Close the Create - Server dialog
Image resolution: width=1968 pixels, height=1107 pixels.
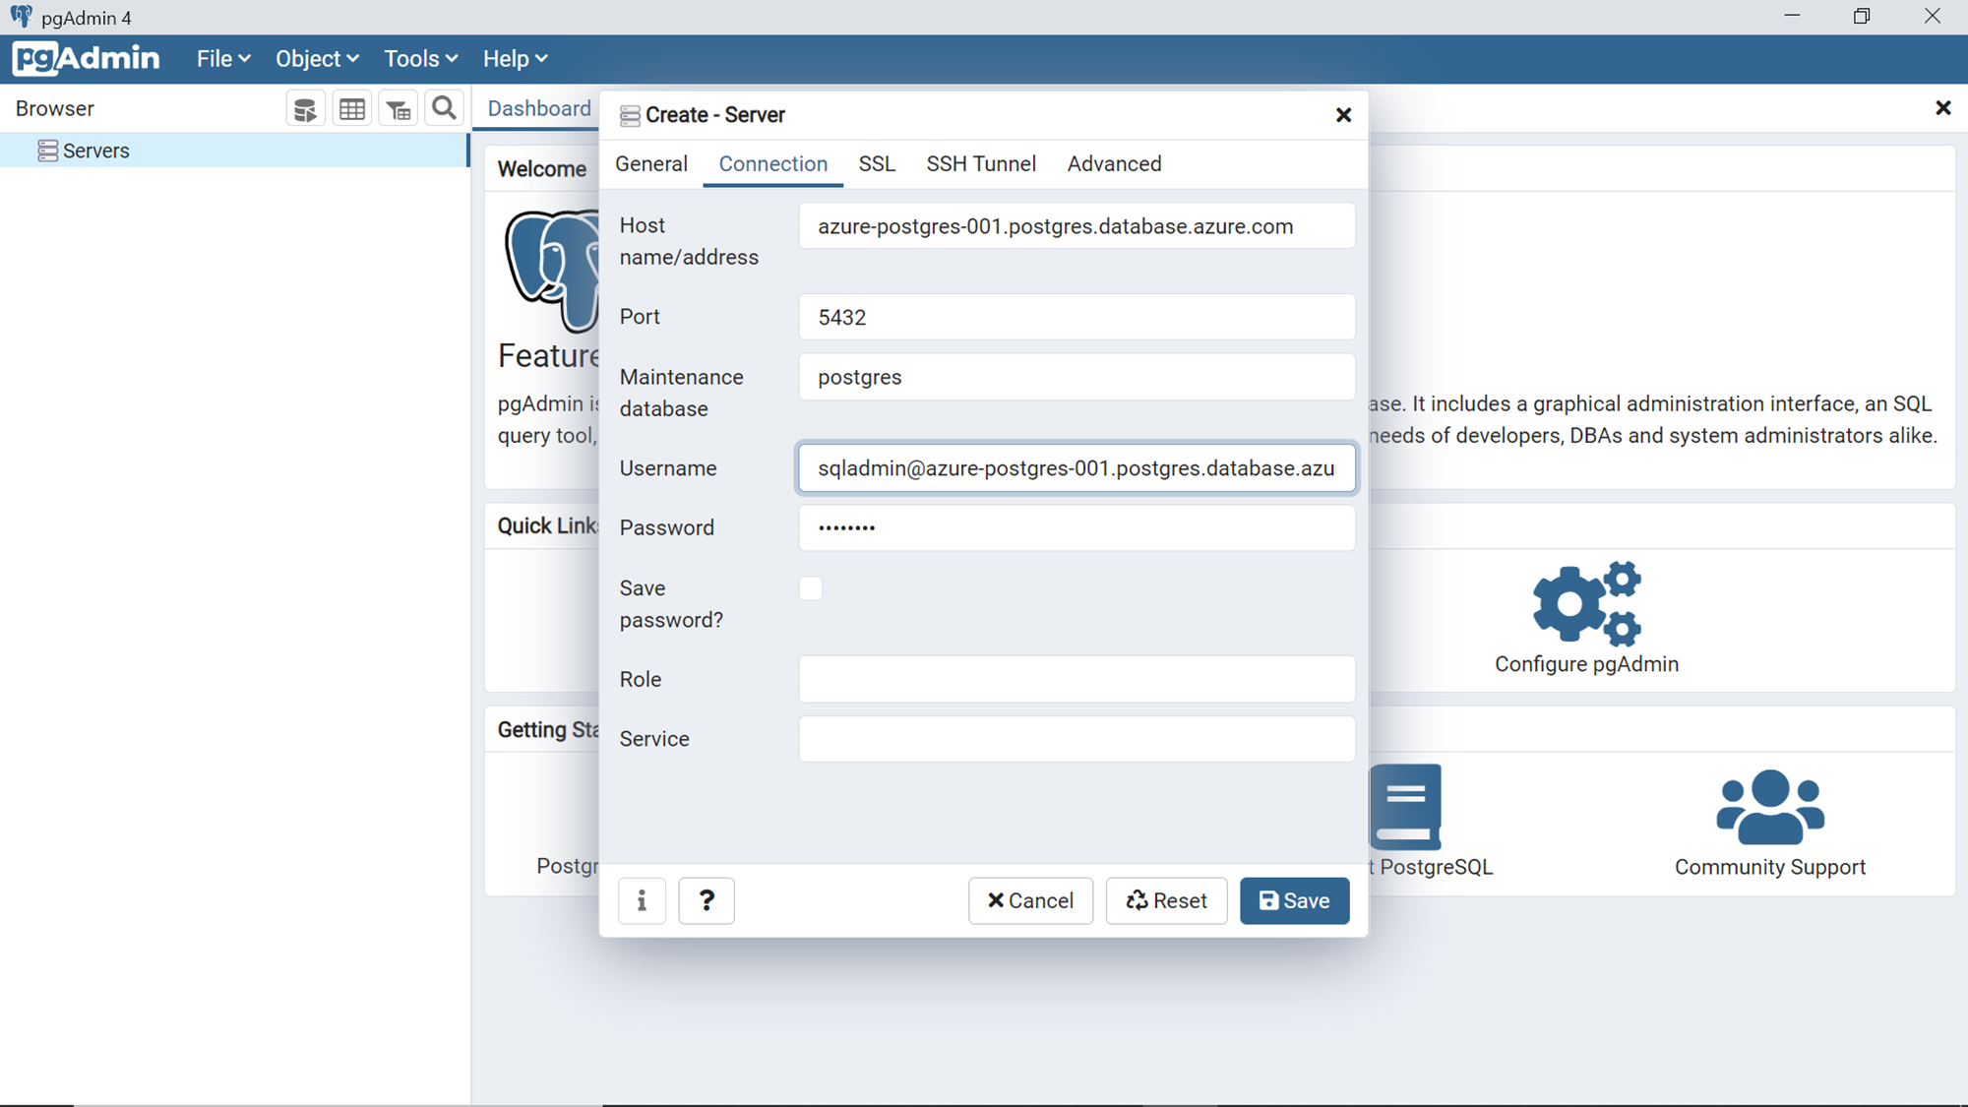(1343, 115)
